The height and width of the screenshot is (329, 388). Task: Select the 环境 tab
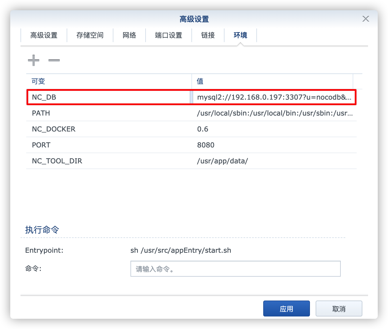tap(240, 35)
